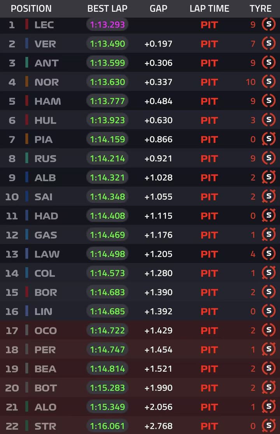This screenshot has width=280, height=434.
Task: Click PIA's soft tyre icon
Action: click(x=269, y=139)
